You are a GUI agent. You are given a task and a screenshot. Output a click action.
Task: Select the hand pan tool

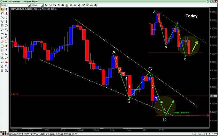[x=2, y=13]
